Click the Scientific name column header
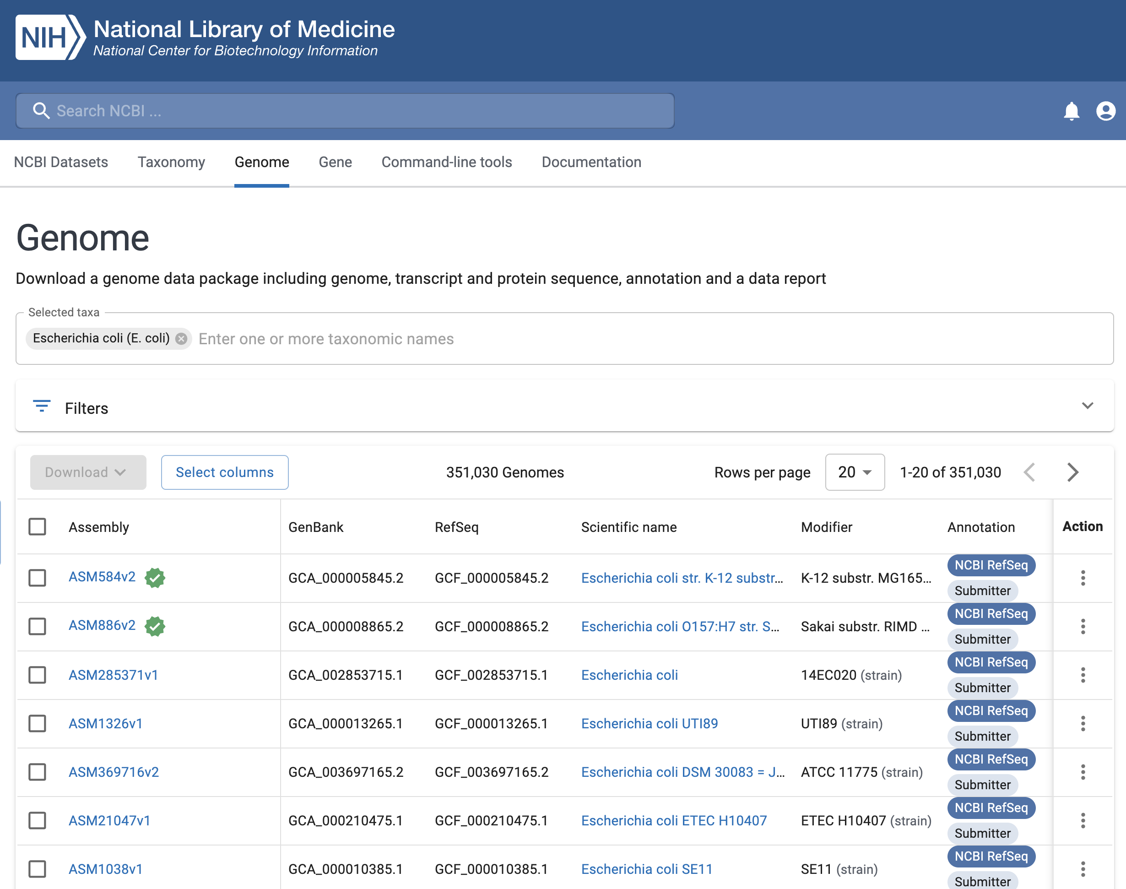Screen dimensions: 1126x889 628,527
